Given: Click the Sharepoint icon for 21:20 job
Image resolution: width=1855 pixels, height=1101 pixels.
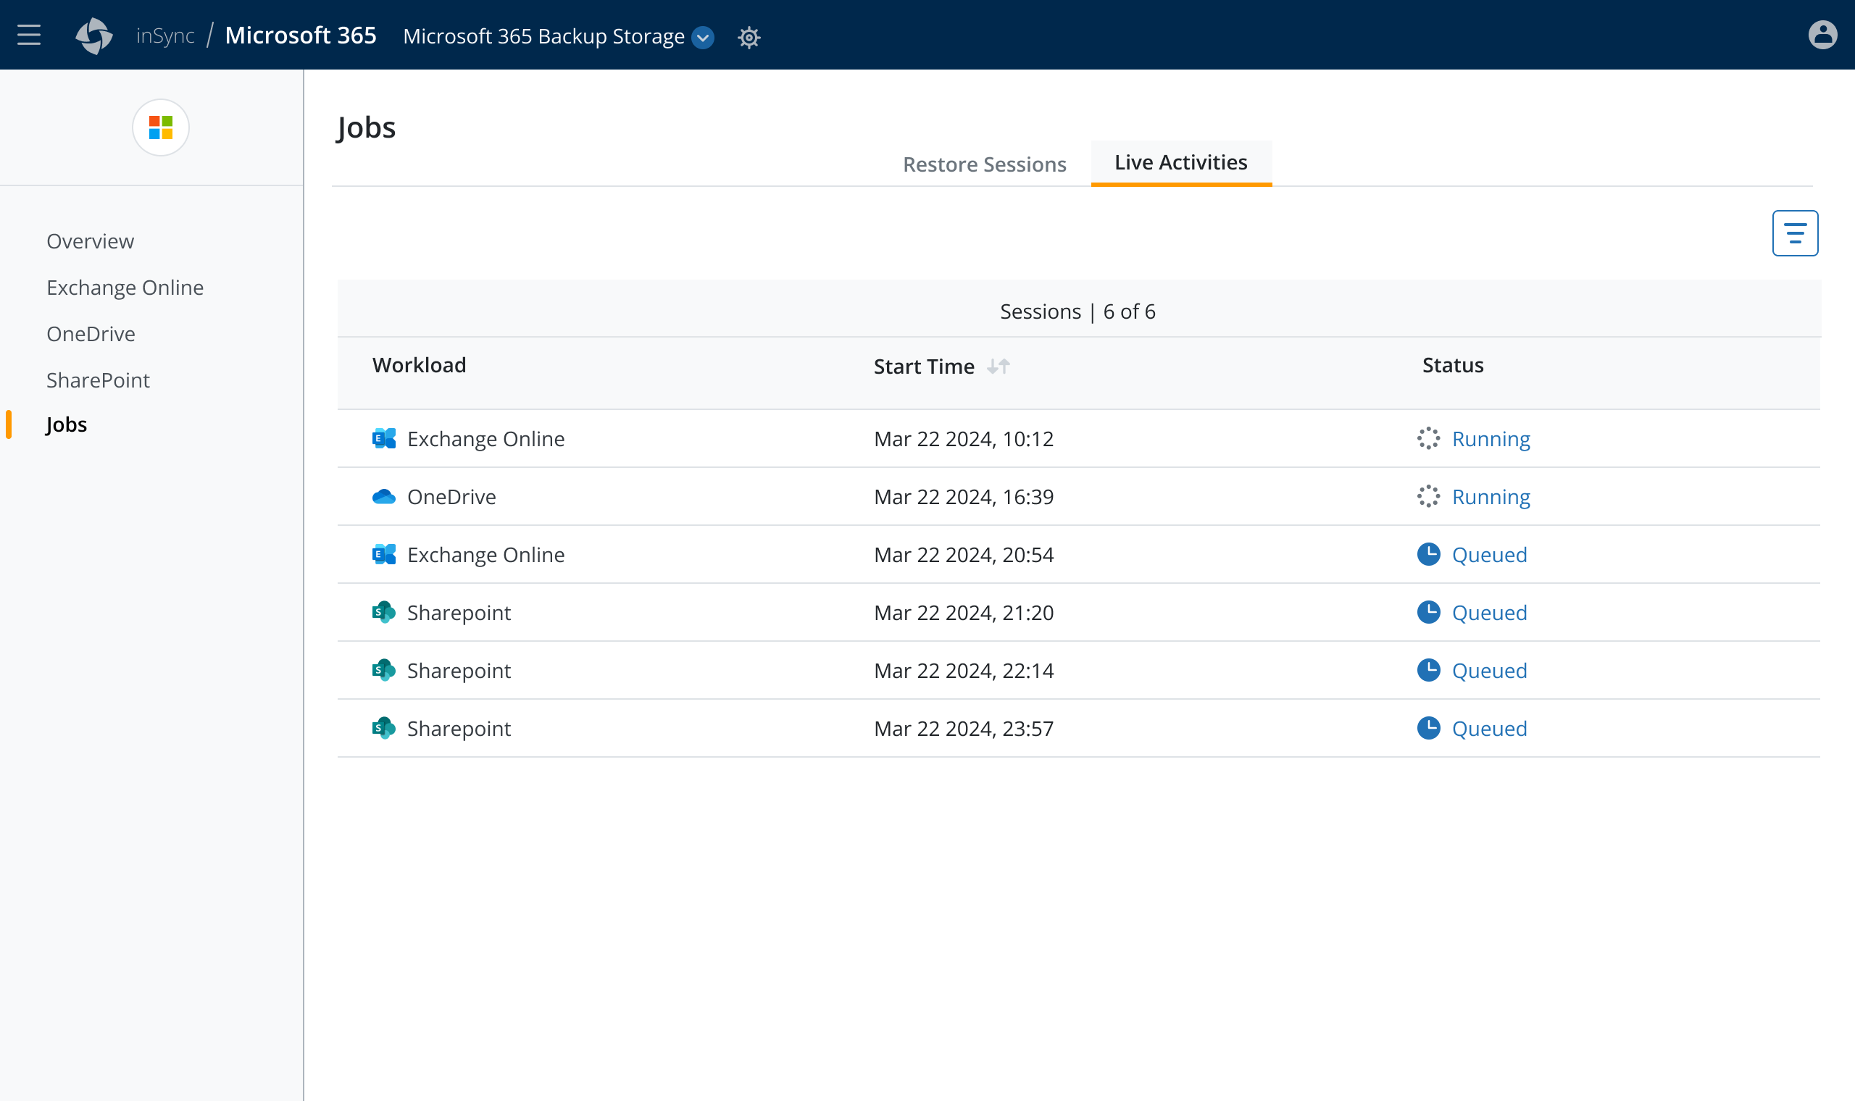Looking at the screenshot, I should (383, 612).
